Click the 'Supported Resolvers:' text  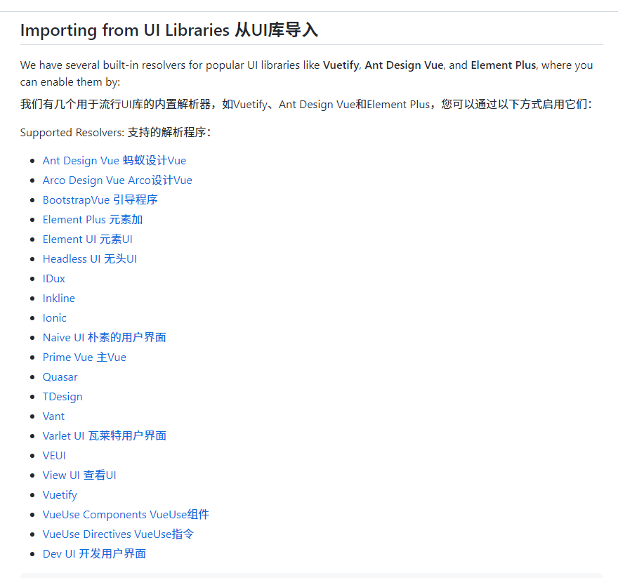[x=72, y=133]
